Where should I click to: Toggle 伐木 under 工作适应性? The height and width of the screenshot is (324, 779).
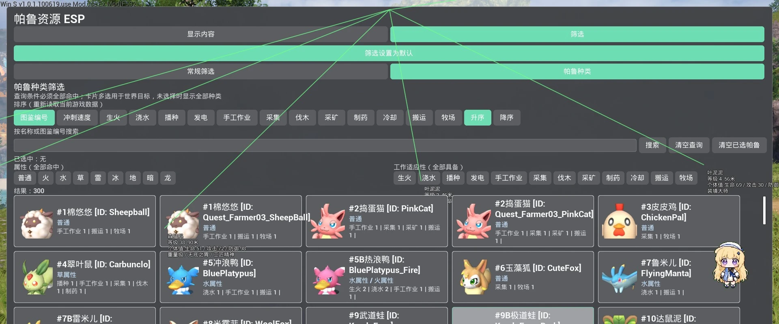[564, 178]
